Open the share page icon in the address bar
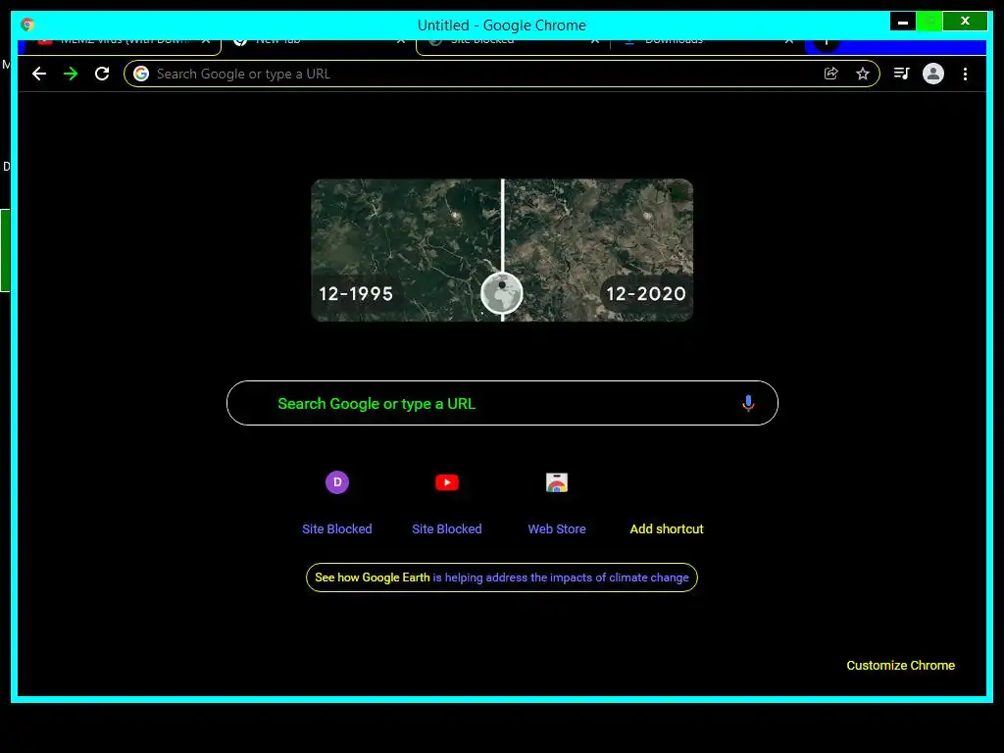Viewport: 1004px width, 753px height. [831, 74]
